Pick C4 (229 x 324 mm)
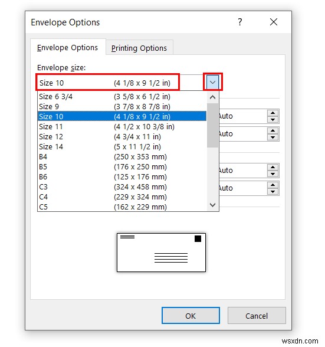325x347 pixels. coord(122,197)
